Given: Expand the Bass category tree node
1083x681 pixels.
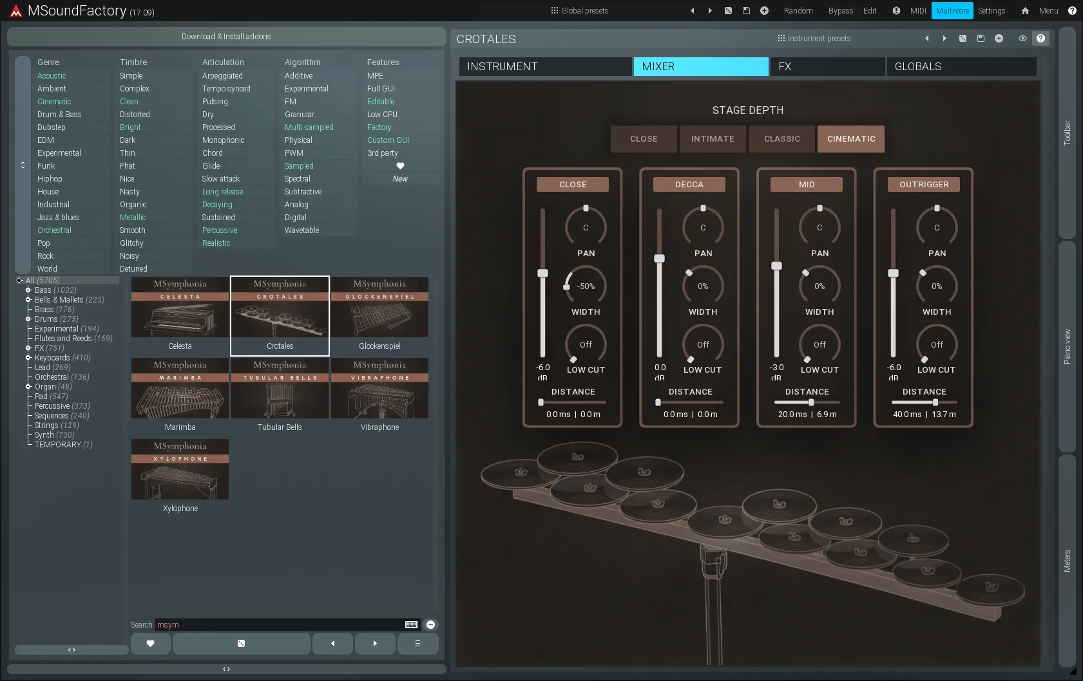Looking at the screenshot, I should click(28, 290).
